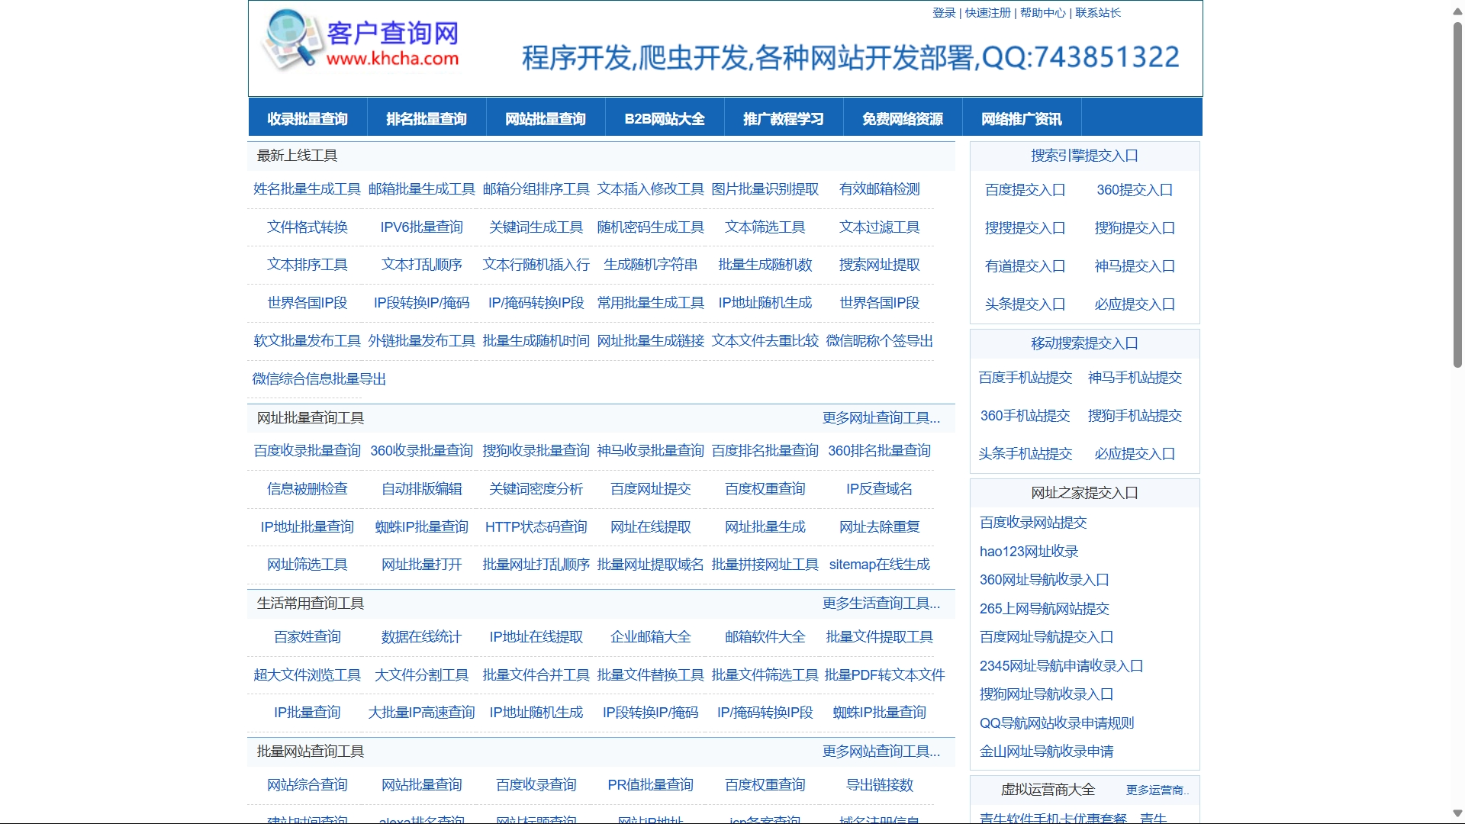Switch to the B2B网站大全 navigation tab
Viewport: 1465px width, 824px height.
[x=665, y=117]
